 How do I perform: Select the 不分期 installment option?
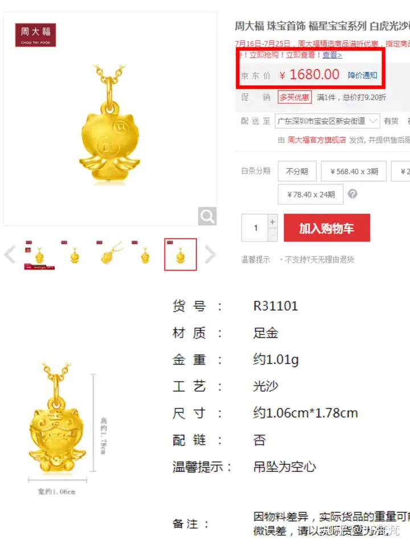point(297,171)
